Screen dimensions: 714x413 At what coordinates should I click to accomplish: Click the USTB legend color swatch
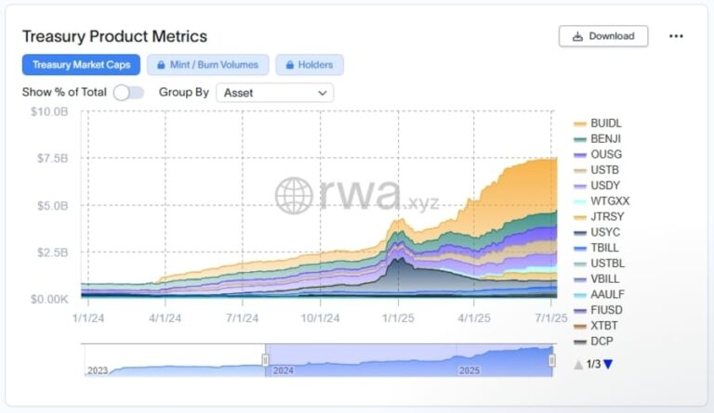click(580, 170)
